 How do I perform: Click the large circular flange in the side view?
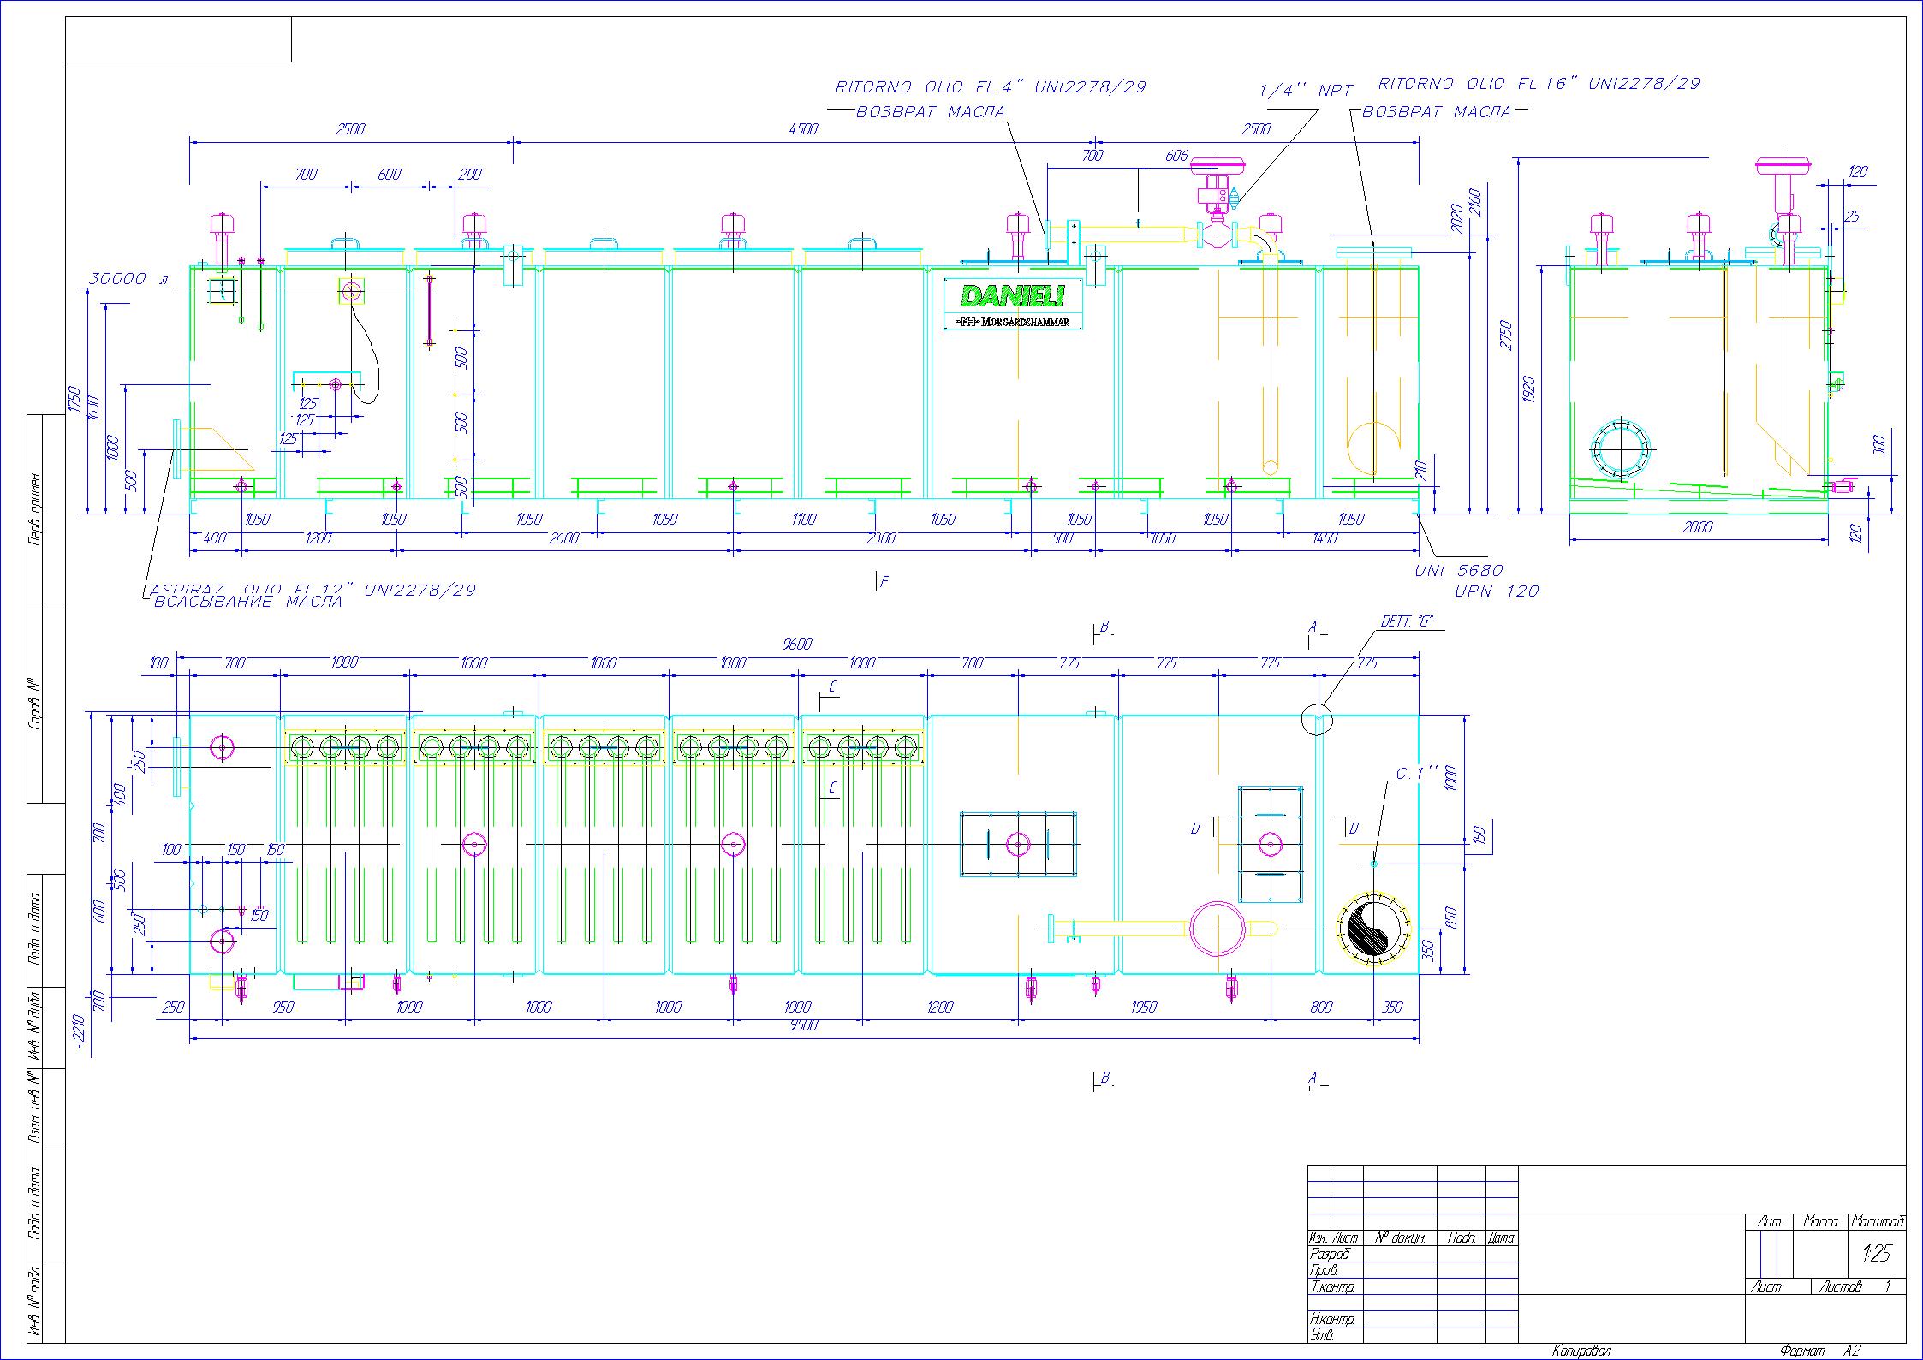point(1620,448)
